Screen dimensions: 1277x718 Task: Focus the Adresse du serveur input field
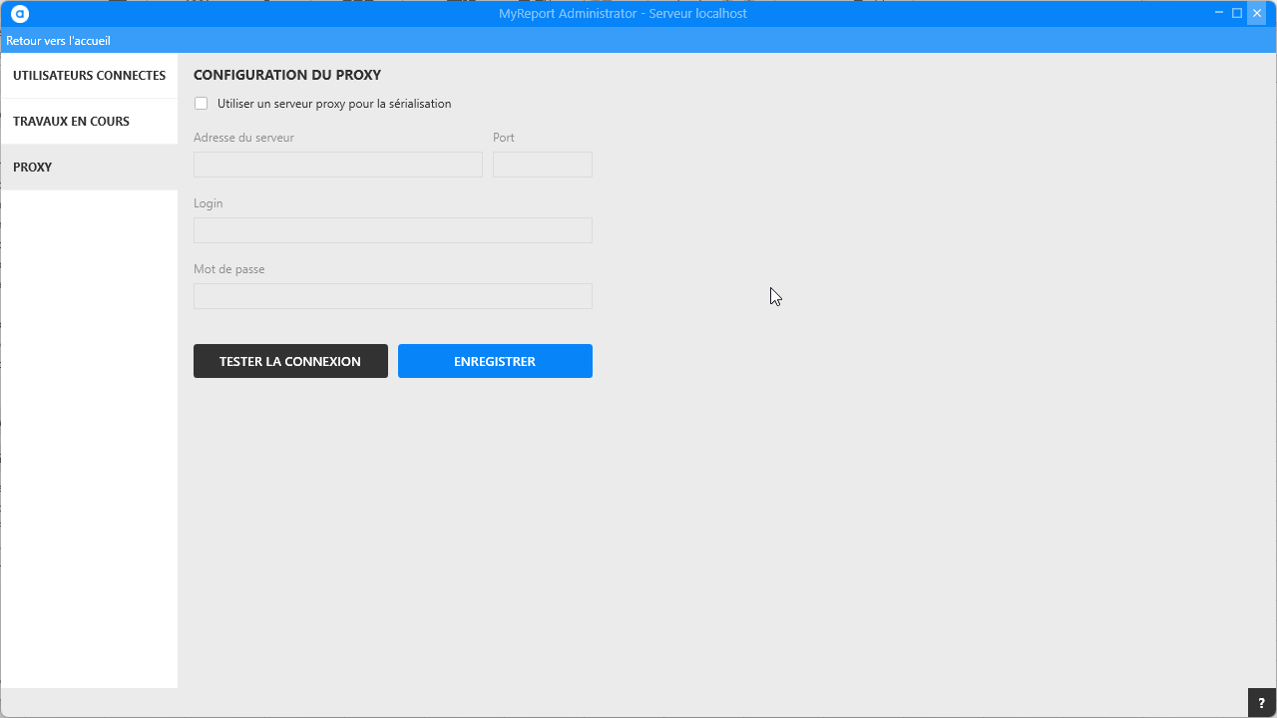pos(337,165)
